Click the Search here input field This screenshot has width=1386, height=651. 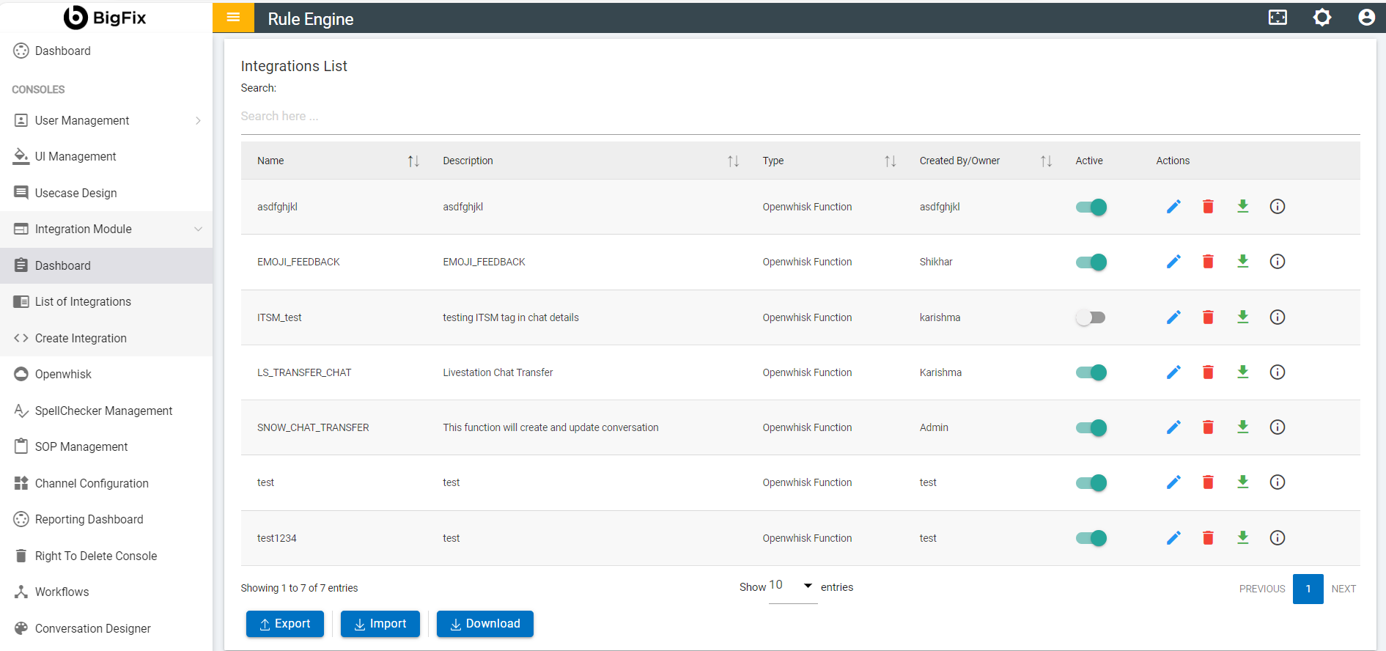tap(799, 117)
